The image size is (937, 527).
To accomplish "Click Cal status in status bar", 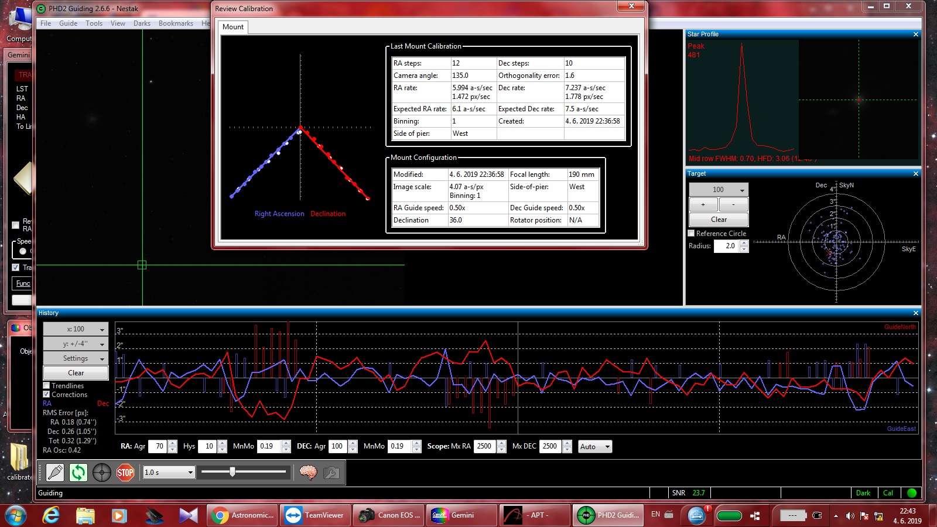I will (x=888, y=493).
